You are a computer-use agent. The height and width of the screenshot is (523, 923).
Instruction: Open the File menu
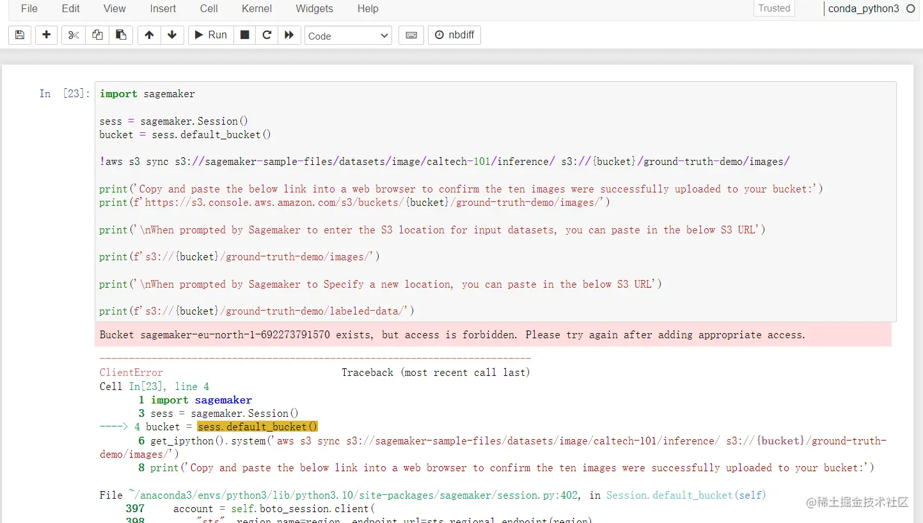29,8
